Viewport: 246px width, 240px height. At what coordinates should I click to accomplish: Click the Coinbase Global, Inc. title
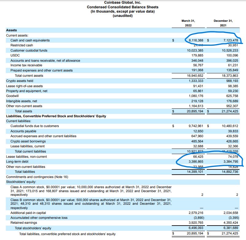[x=123, y=2]
